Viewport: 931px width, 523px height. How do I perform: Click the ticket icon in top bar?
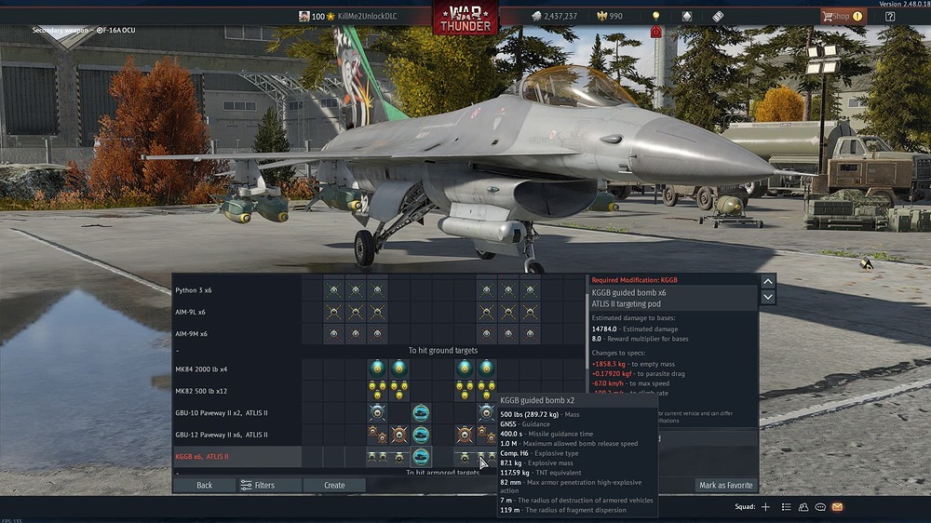click(x=717, y=16)
